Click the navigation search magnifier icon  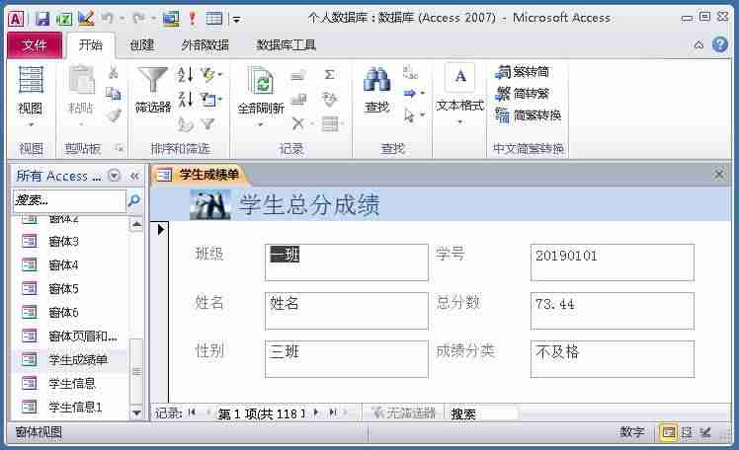point(133,200)
